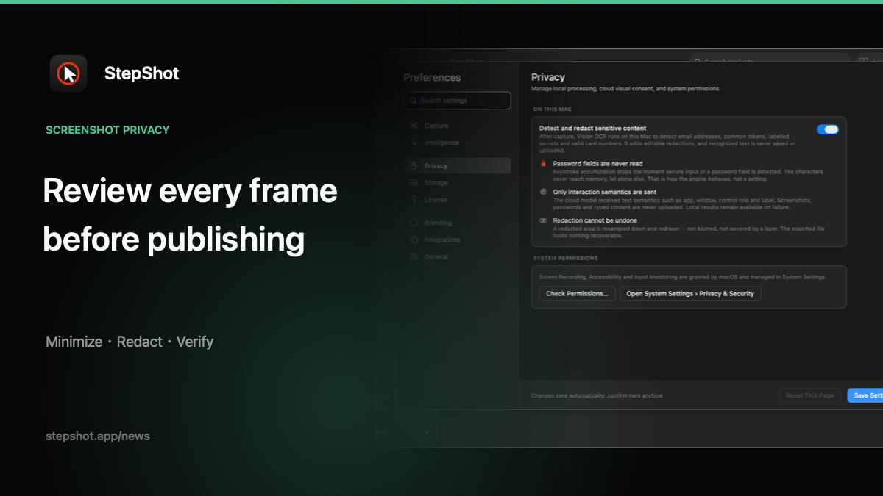Click the 'Review every frame before publishing' headline
883x496 pixels.
tap(190, 215)
